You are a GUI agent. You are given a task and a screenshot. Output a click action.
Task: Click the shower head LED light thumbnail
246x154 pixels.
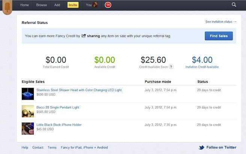tap(28, 94)
